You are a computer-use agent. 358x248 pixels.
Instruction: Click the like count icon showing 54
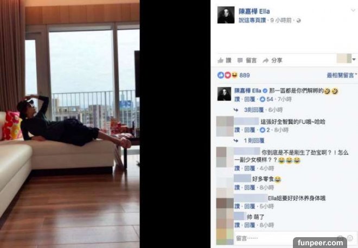point(263,99)
